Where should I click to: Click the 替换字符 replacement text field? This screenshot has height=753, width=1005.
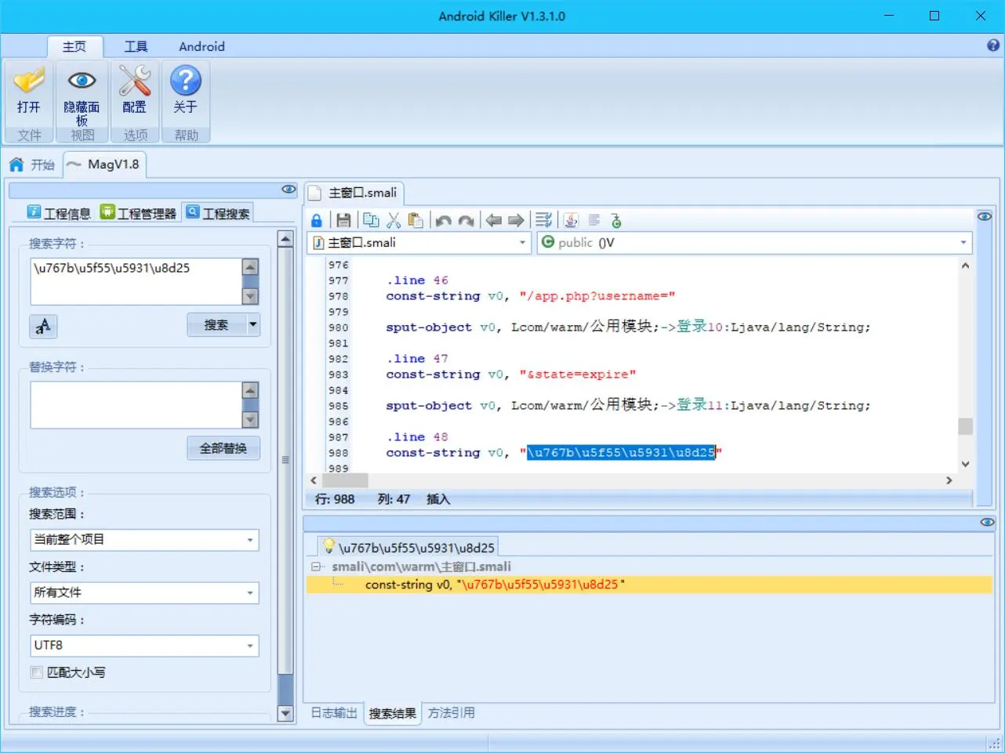pos(136,405)
